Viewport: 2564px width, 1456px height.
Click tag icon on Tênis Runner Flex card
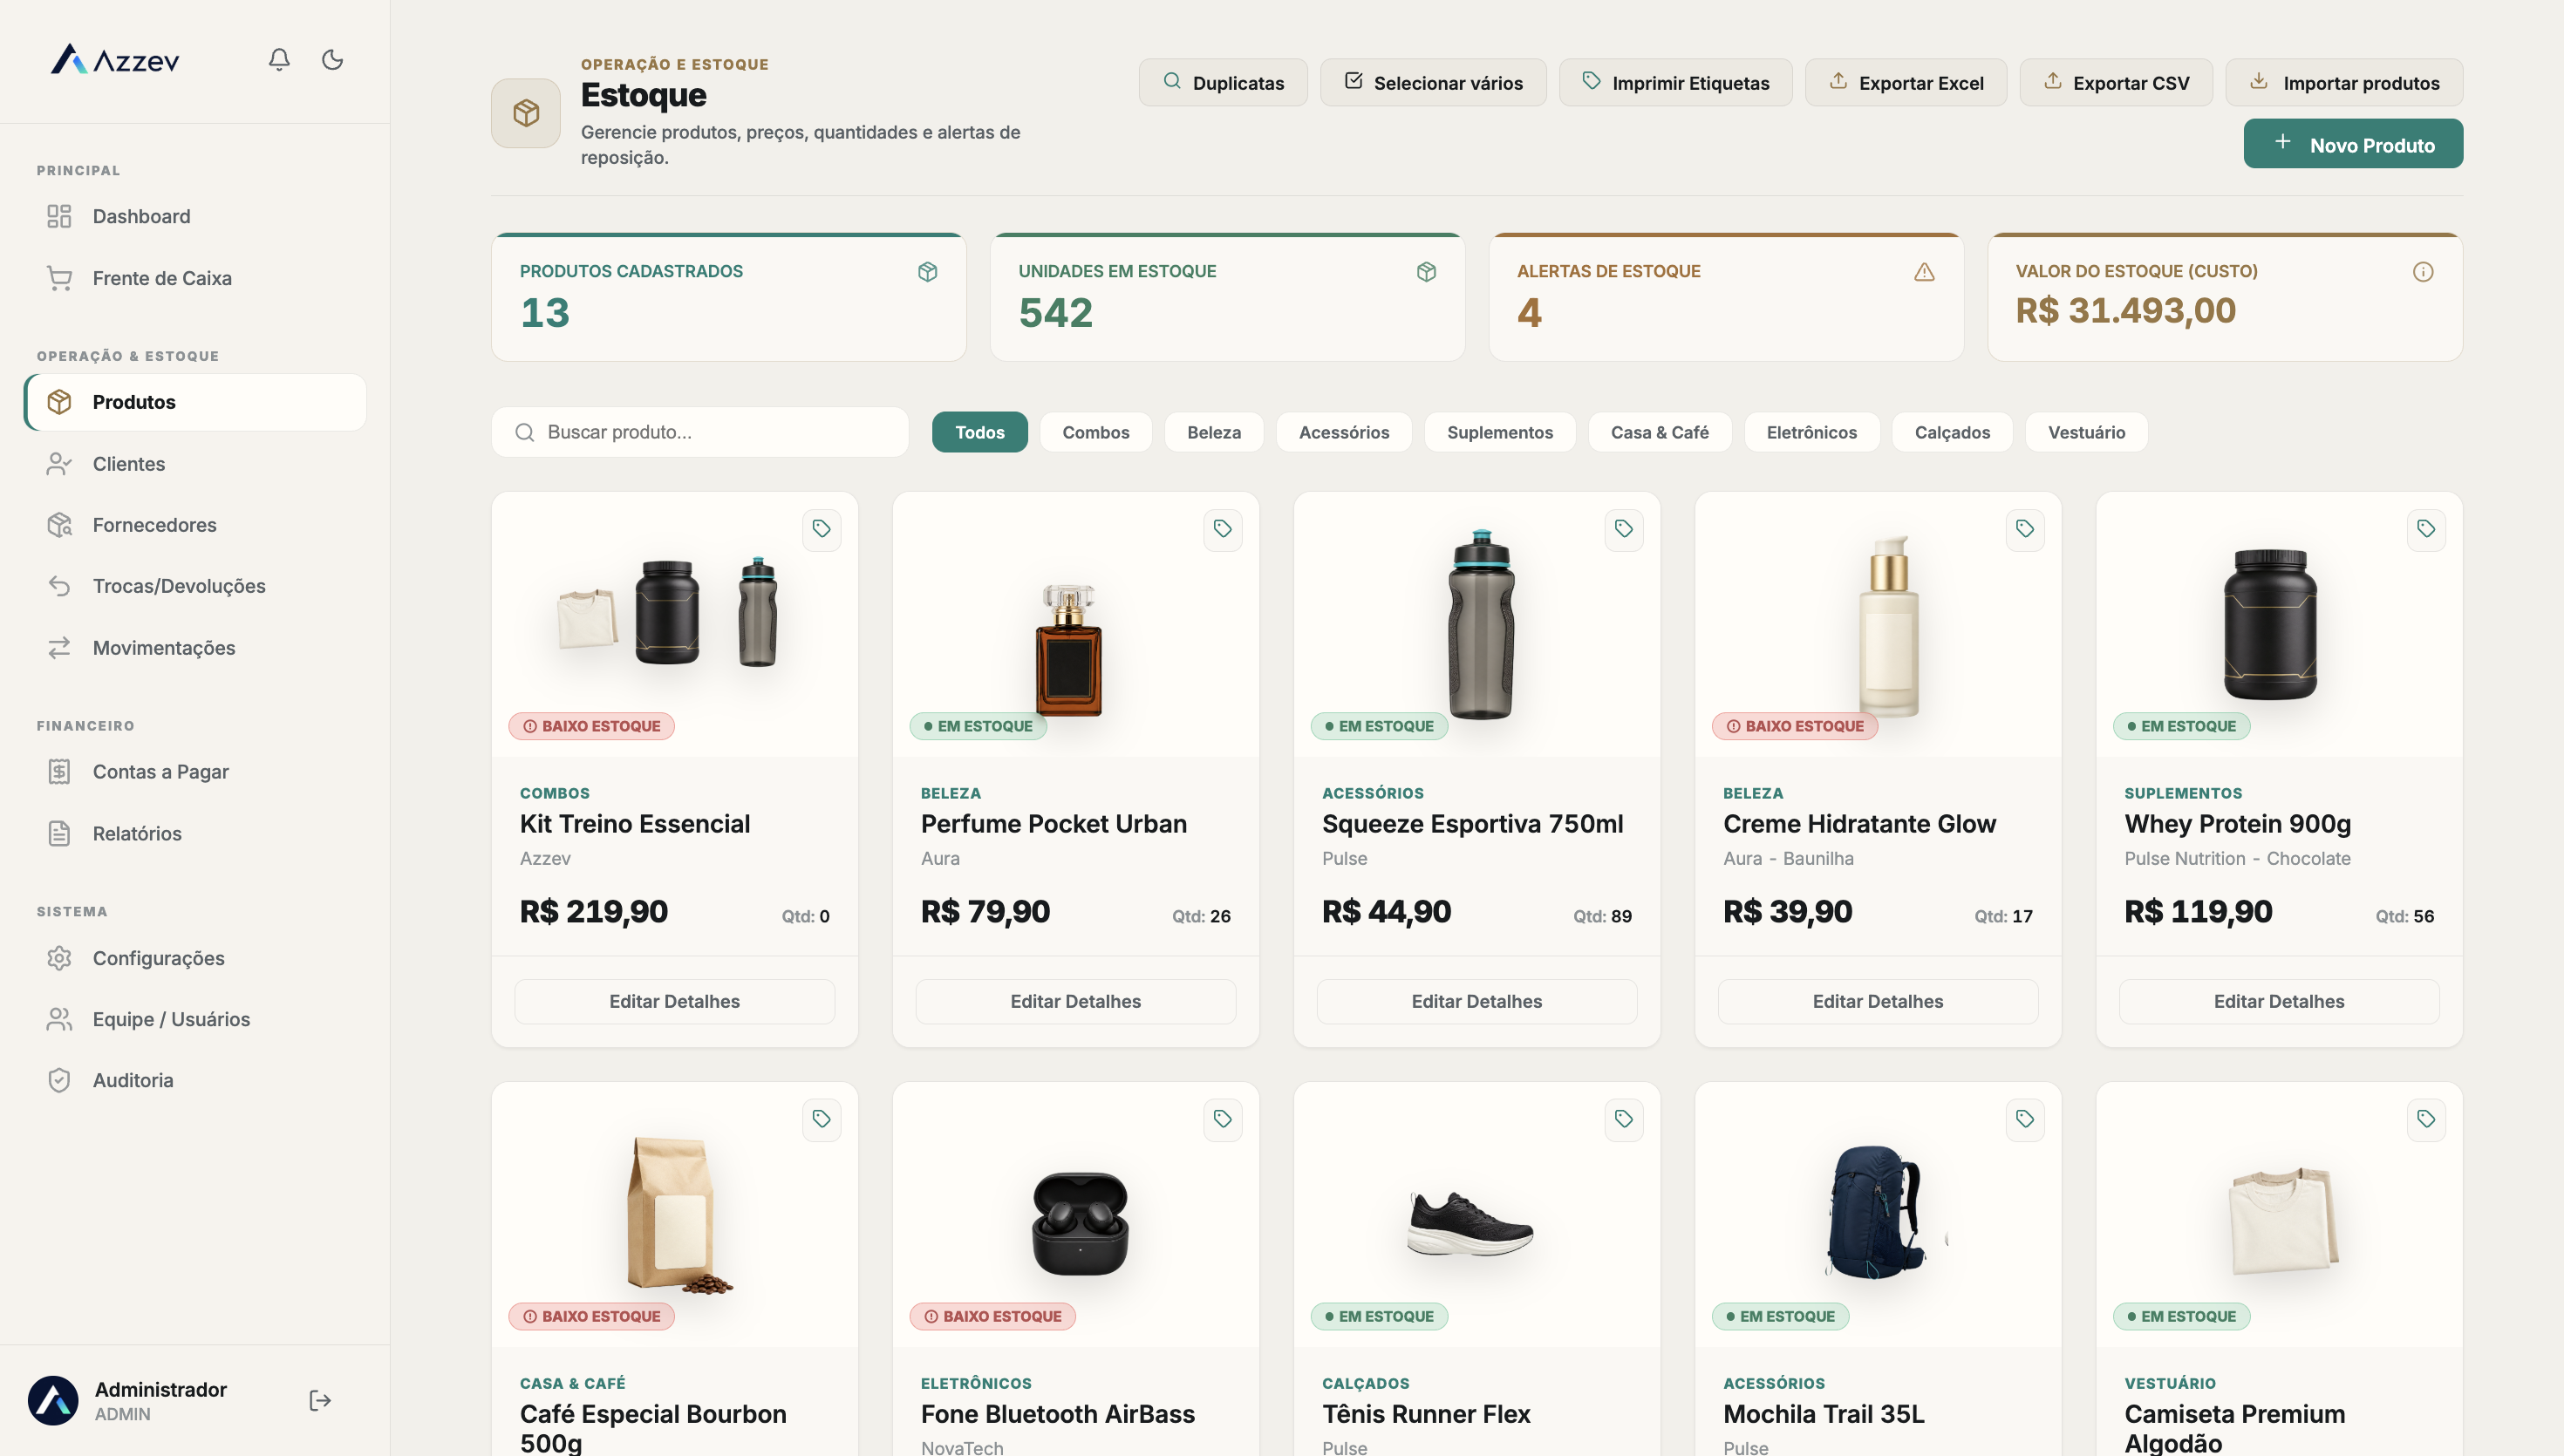(x=1623, y=1119)
